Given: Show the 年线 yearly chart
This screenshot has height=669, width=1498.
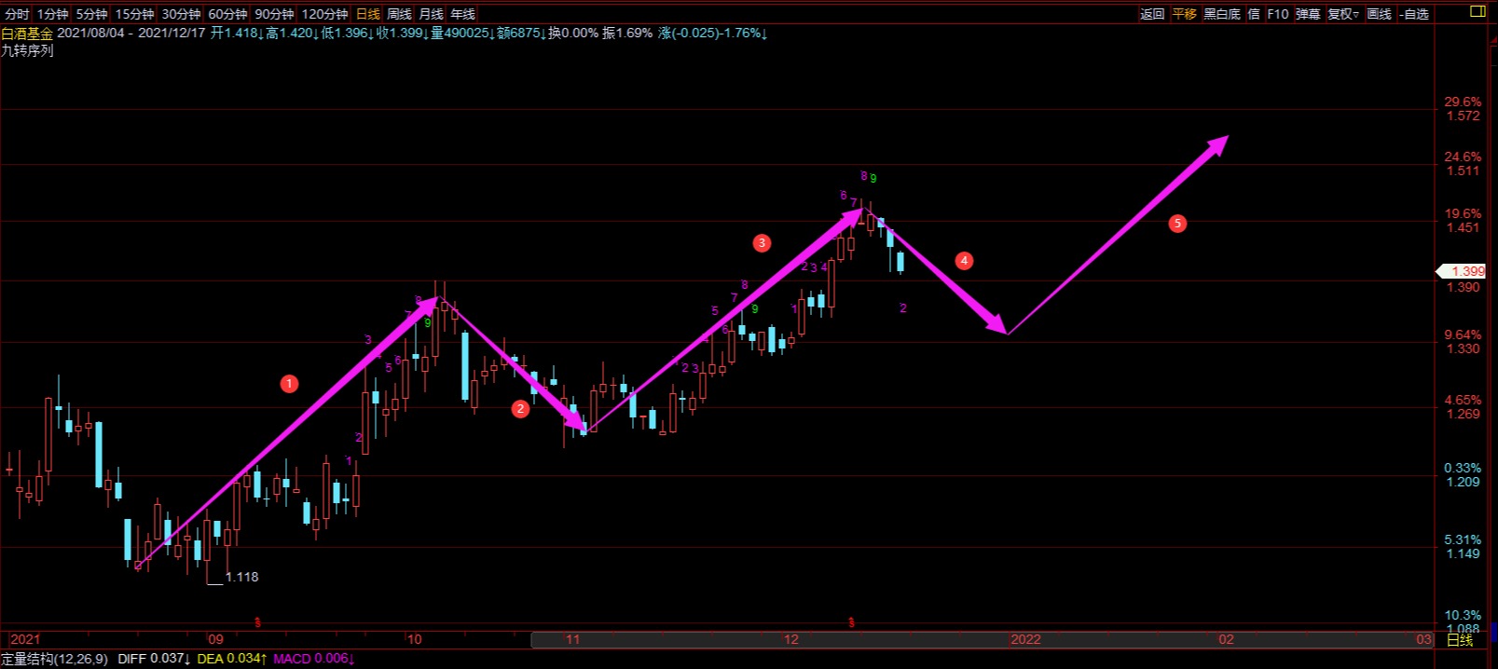Looking at the screenshot, I should click(462, 14).
